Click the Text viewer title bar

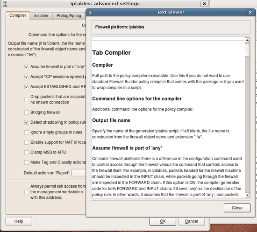coord(171,13)
